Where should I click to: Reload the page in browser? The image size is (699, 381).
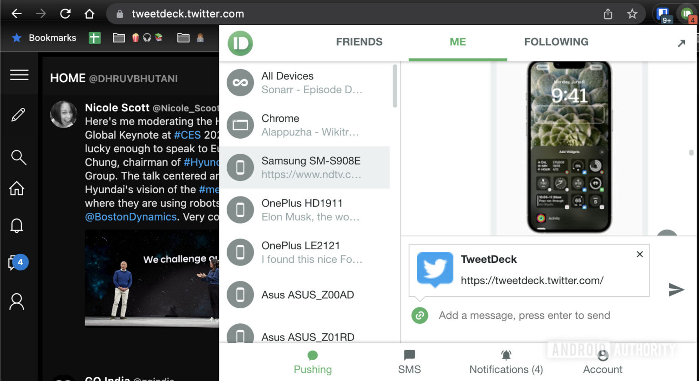(x=65, y=14)
